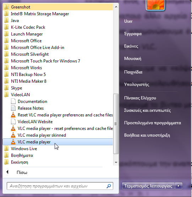
Task: Click the user account flower picture
Action: pos(155,5)
